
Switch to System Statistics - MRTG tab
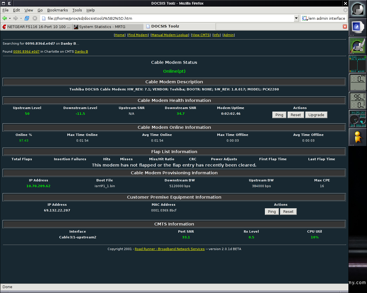108,27
